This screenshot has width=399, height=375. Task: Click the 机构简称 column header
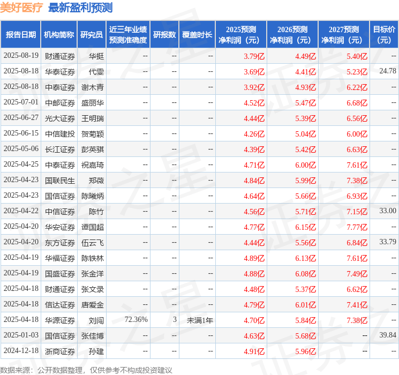(x=59, y=35)
